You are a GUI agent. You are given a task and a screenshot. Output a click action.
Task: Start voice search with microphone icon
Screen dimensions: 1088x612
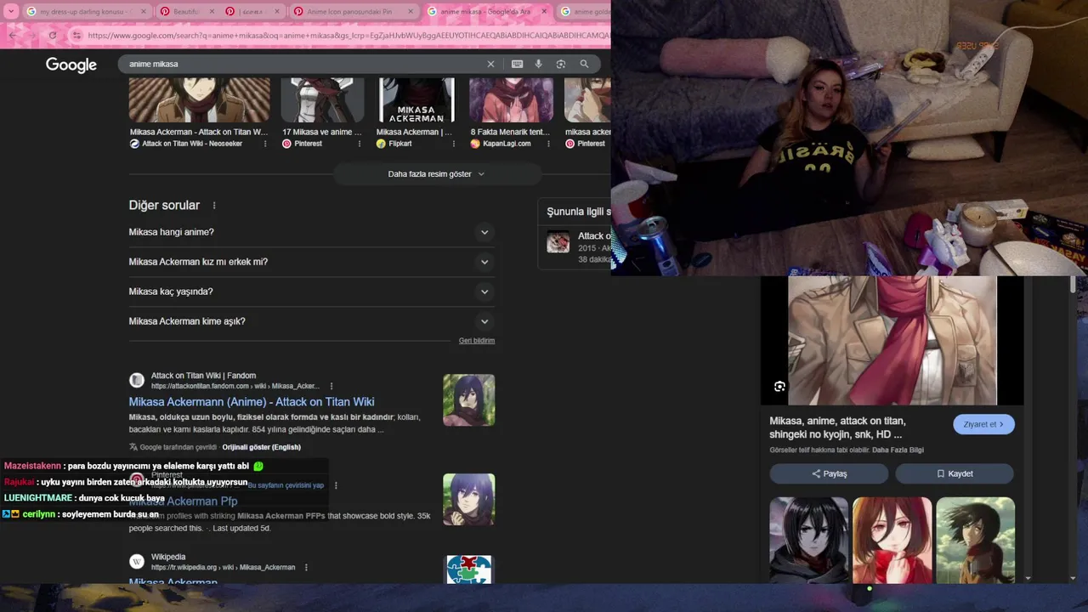click(x=538, y=64)
